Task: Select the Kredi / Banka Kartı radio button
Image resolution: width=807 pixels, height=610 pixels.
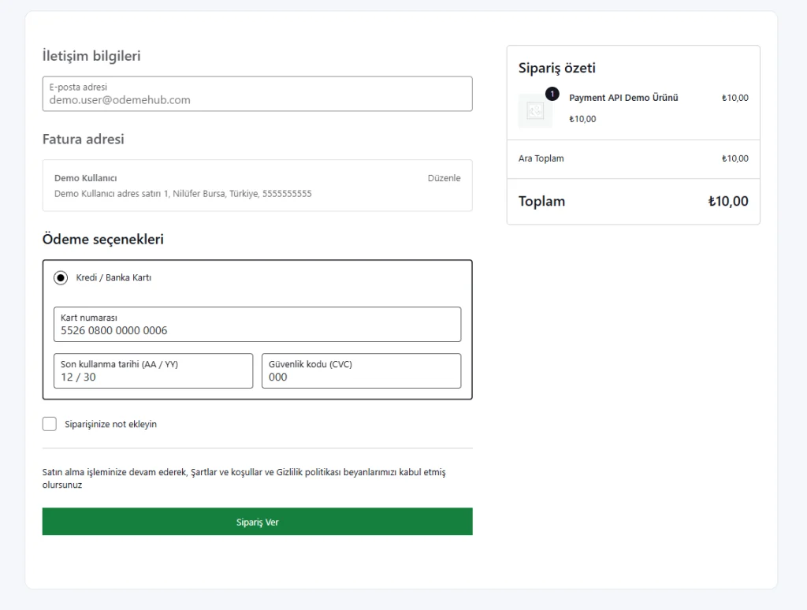Action: [x=61, y=278]
